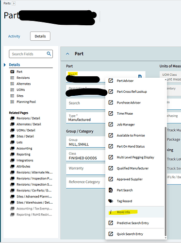Image resolution: width=181 pixels, height=243 pixels.
Task: Open Revisions / Co-Parts related page
Action: [x=34, y=191]
